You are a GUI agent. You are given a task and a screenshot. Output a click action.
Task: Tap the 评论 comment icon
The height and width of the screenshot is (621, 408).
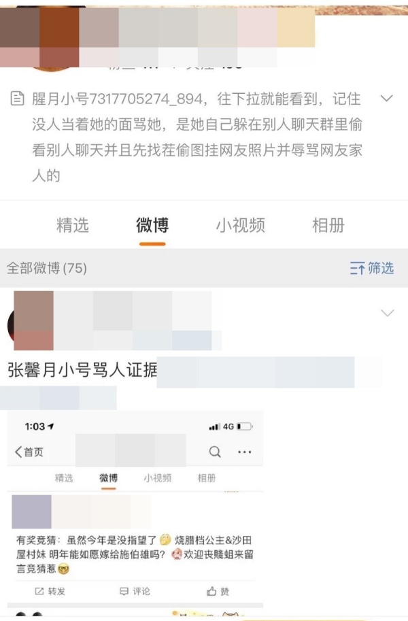pyautogui.click(x=124, y=591)
